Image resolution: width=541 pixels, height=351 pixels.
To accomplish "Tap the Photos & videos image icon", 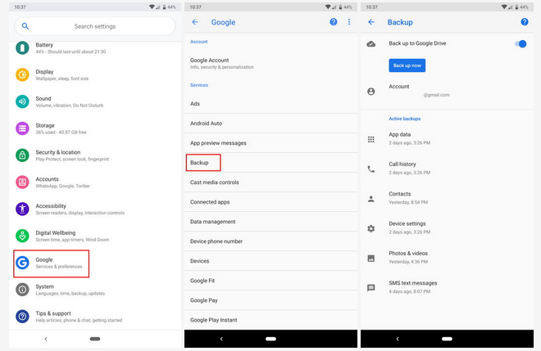I will tap(371, 258).
